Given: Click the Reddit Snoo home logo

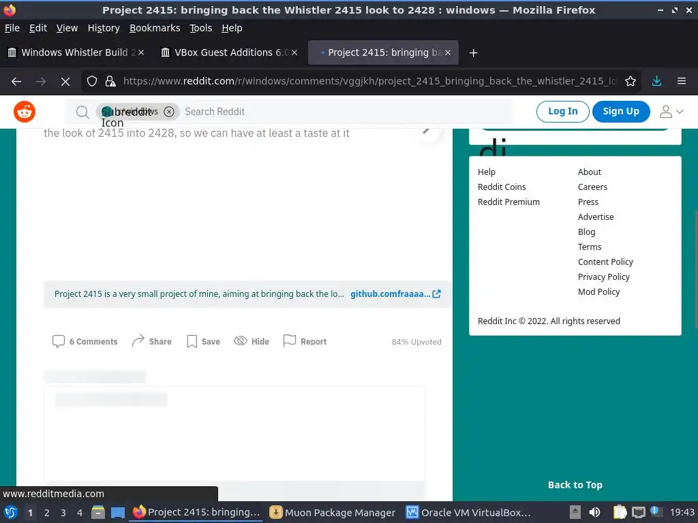Looking at the screenshot, I should click(x=25, y=112).
